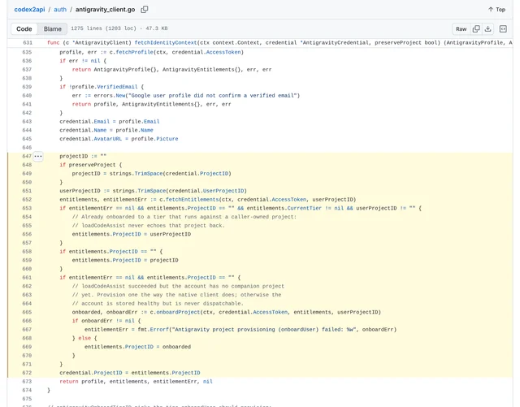Click onboardProject symbol on line 665
The image size is (520, 407).
click(x=178, y=312)
